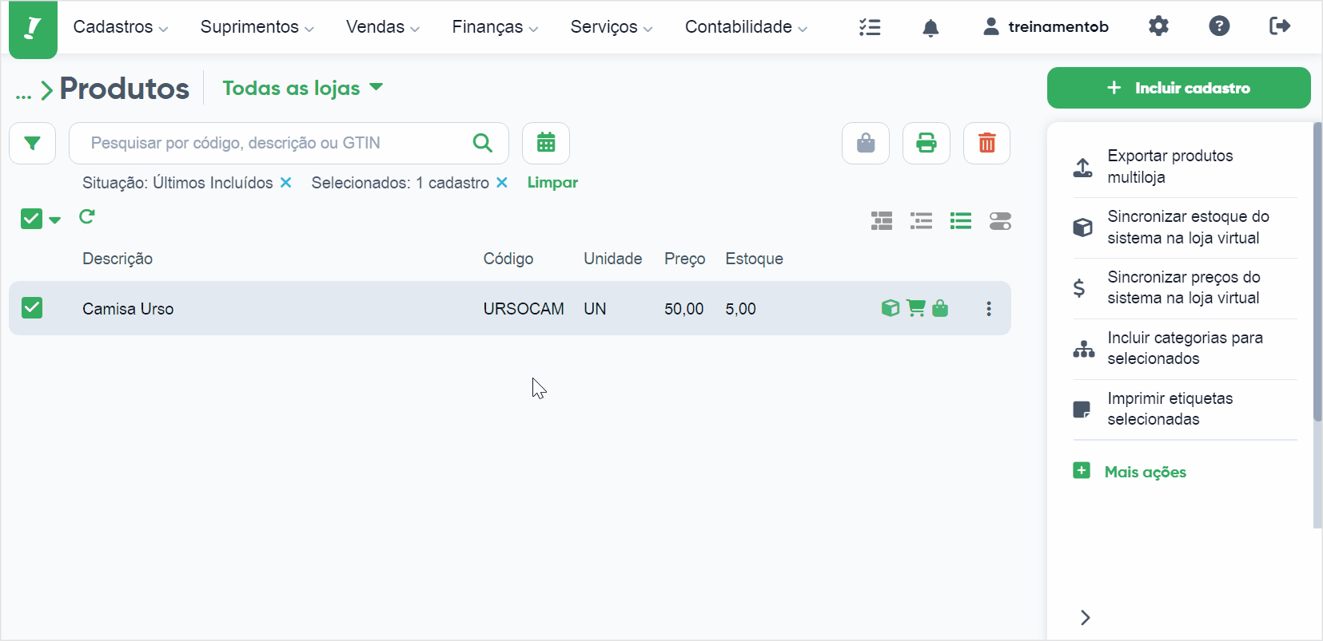Image resolution: width=1323 pixels, height=641 pixels.
Task: Click the print button
Action: (x=926, y=143)
